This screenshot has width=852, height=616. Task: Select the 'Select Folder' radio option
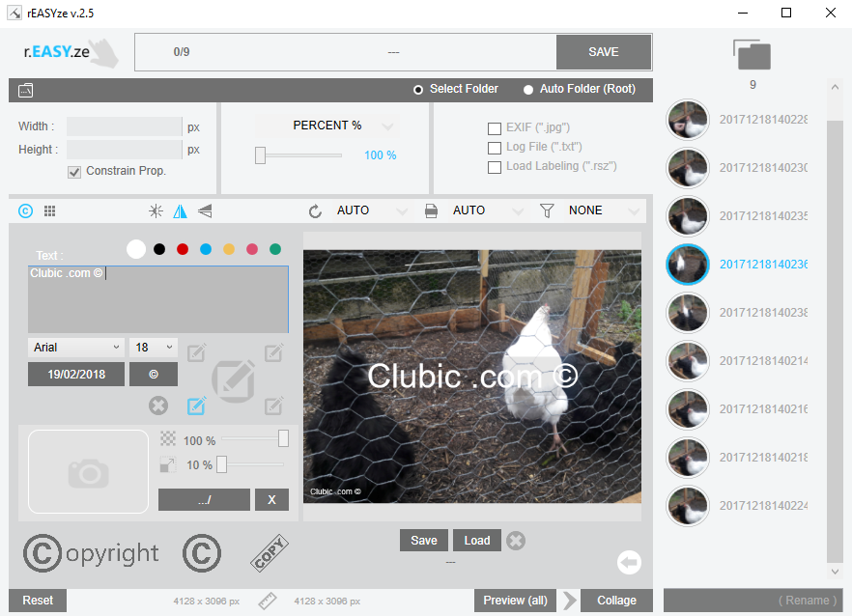tap(418, 90)
